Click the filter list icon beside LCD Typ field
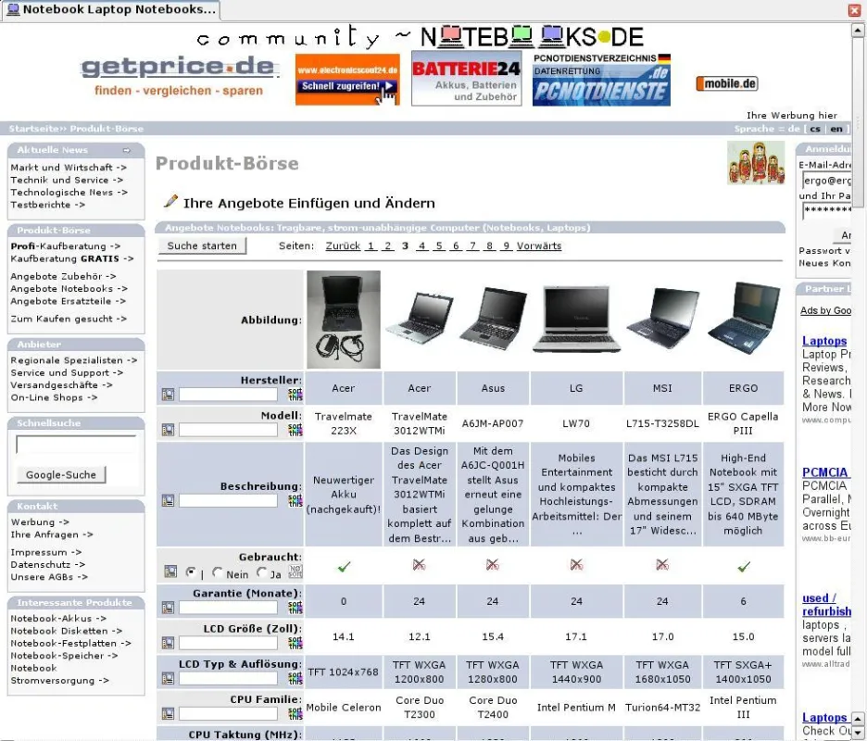Viewport: 867px width, 741px height. [168, 679]
